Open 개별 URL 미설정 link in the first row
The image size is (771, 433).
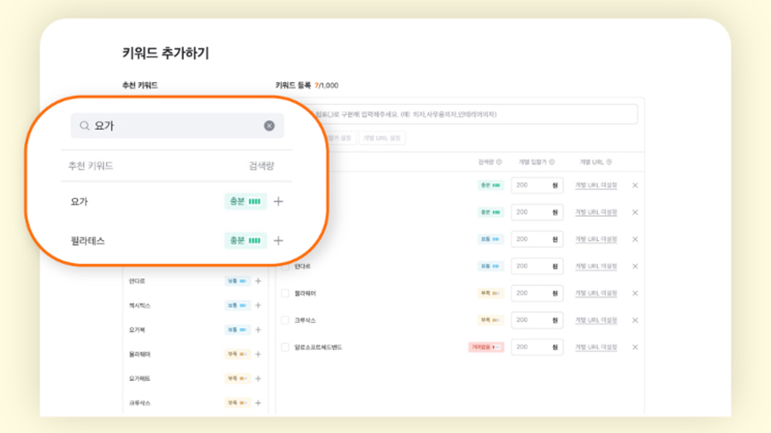596,185
